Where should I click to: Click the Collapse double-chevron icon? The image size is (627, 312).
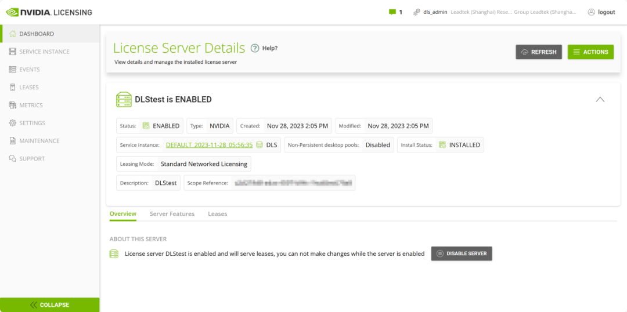34,305
